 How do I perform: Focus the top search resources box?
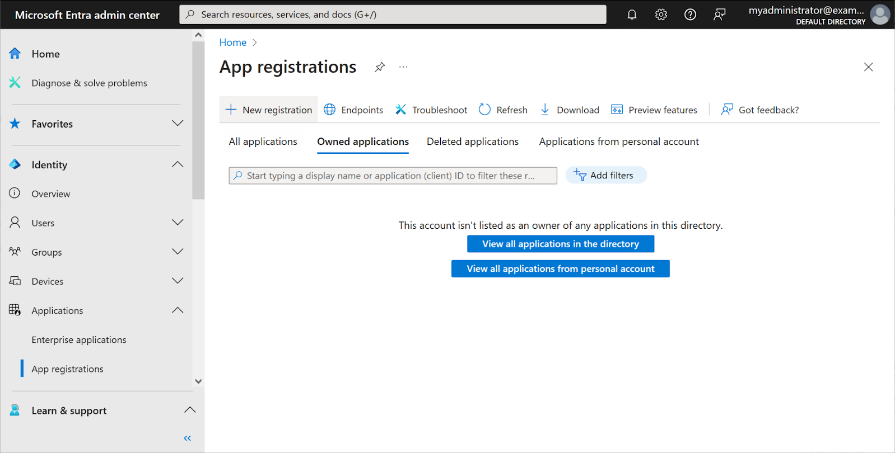coord(393,15)
